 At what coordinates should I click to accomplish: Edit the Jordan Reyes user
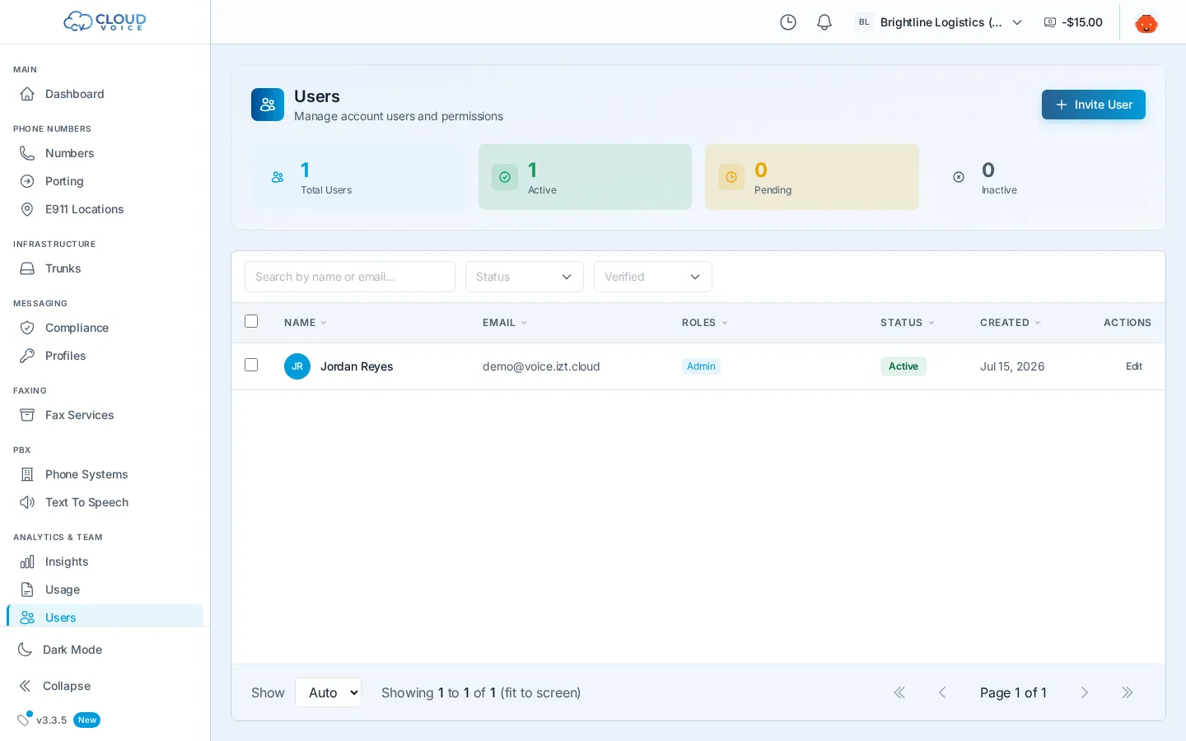1134,366
